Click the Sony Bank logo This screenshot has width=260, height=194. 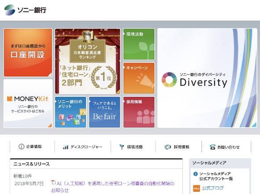click(25, 10)
